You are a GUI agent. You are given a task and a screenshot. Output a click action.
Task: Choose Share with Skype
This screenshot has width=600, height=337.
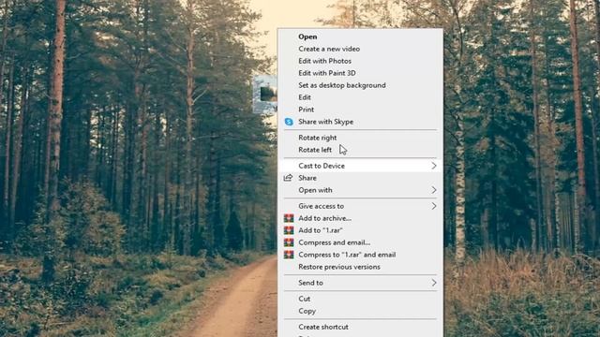360,122
